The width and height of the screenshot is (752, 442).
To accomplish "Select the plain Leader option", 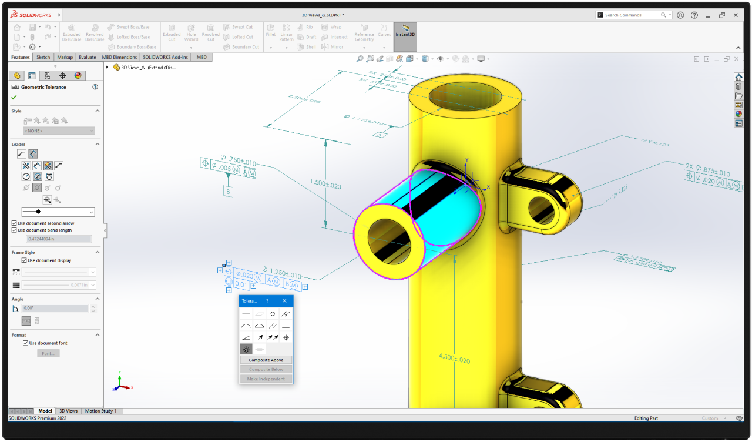I will [21, 154].
